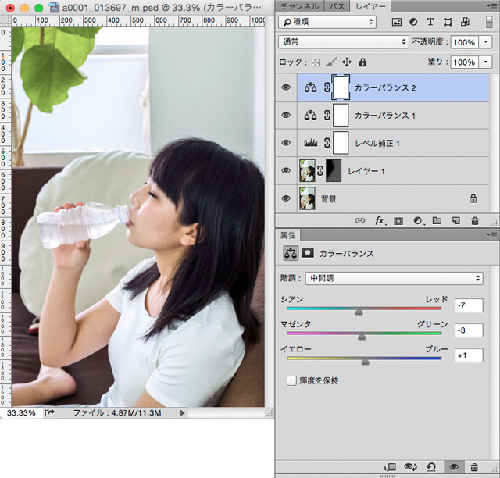The image size is (500, 478).
Task: Delete the selected layer with Layers trash icon
Action: [474, 221]
